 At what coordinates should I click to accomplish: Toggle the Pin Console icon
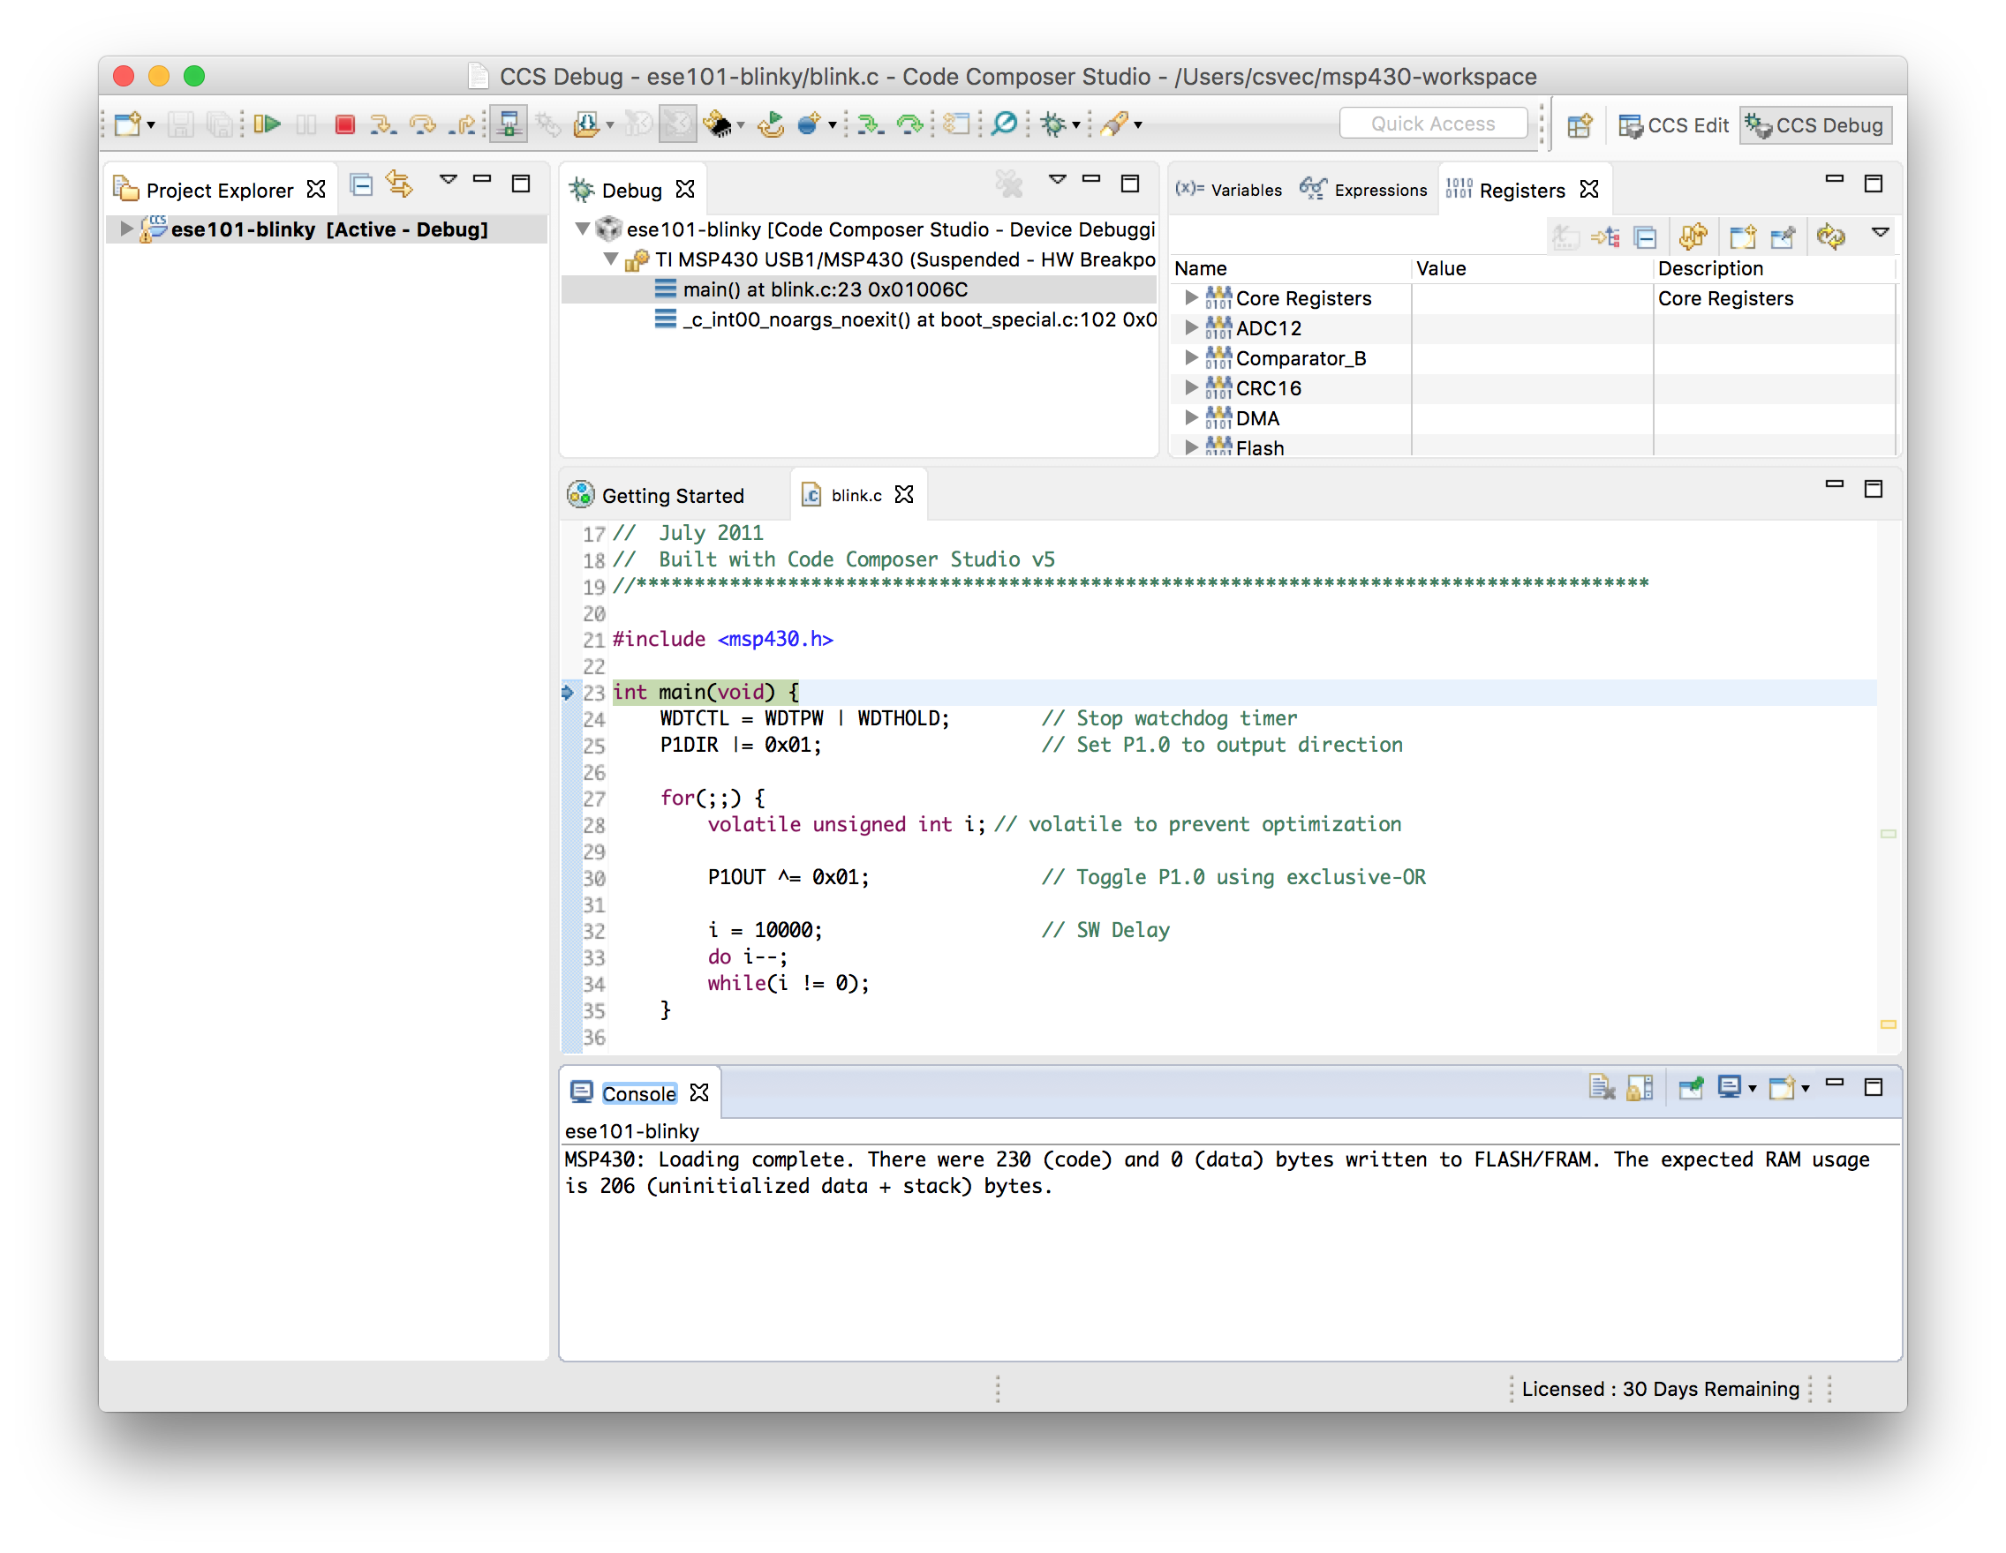tap(1690, 1088)
